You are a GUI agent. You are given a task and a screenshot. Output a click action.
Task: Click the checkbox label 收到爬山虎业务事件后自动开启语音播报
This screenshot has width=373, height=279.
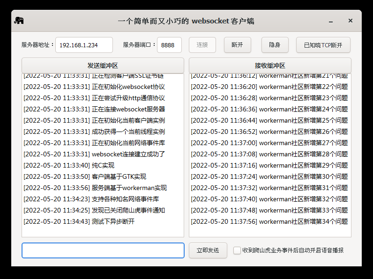click(293, 250)
